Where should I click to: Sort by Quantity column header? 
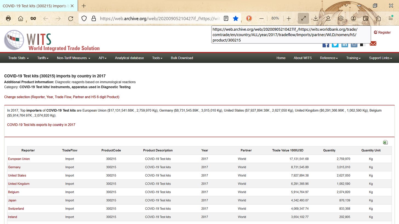pyautogui.click(x=329, y=150)
